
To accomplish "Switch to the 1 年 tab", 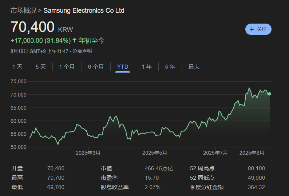I will coord(147,66).
